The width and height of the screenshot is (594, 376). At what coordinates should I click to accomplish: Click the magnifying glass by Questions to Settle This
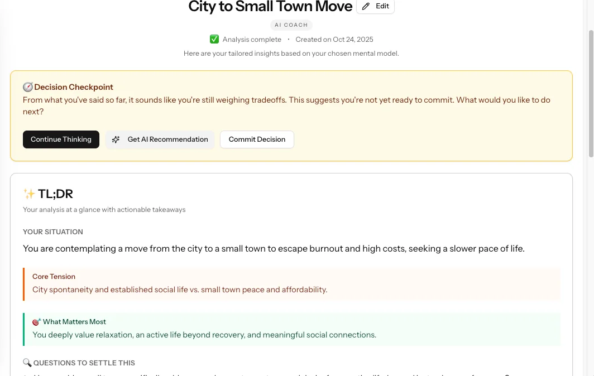pos(27,363)
